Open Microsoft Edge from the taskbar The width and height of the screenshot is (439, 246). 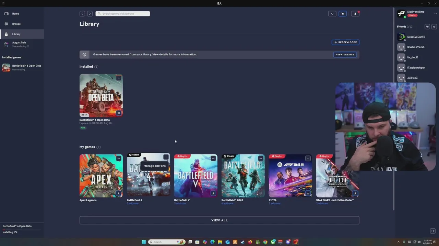(212, 242)
